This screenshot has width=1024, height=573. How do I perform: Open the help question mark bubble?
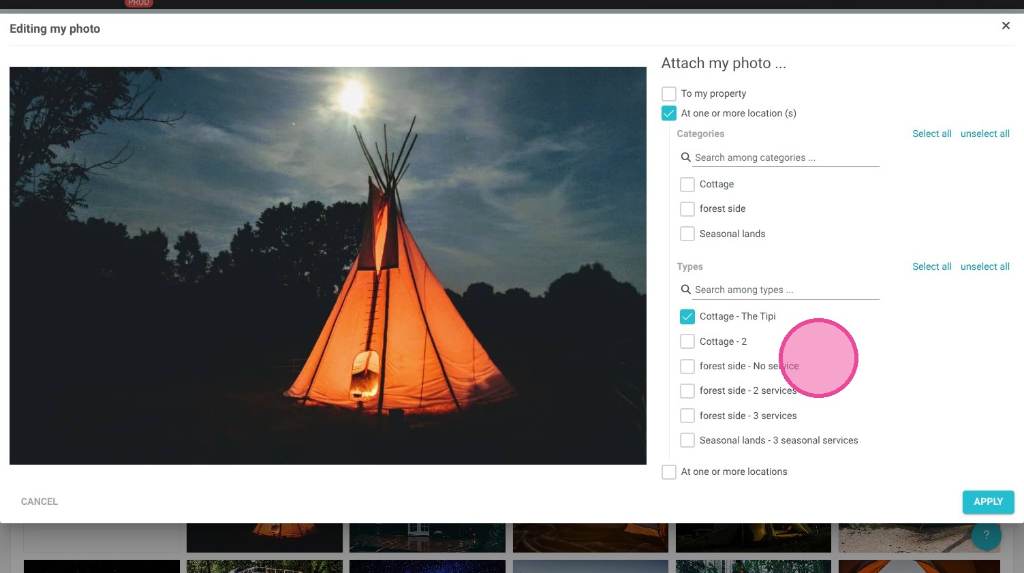[x=986, y=536]
